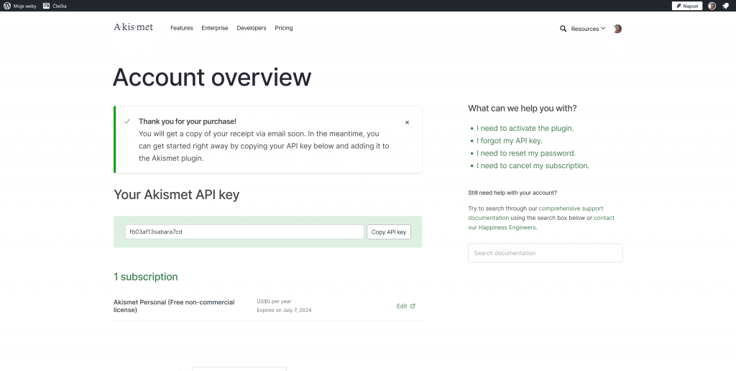Click the search magnifier icon
The image size is (736, 371).
point(563,29)
